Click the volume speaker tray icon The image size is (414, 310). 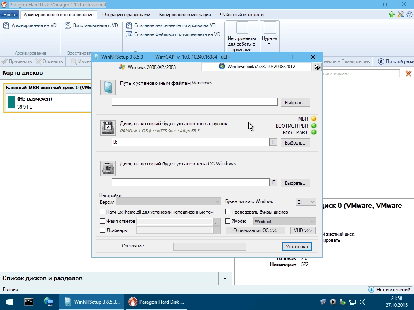(362, 302)
